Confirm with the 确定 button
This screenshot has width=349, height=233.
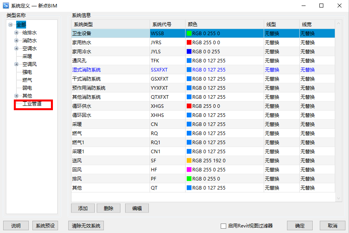[x=300, y=225]
